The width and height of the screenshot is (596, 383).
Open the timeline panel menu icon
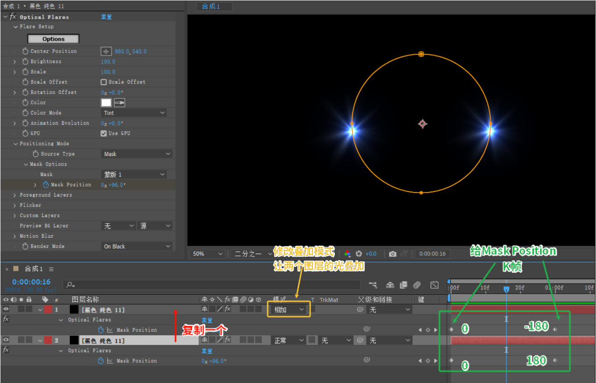[x=51, y=269]
